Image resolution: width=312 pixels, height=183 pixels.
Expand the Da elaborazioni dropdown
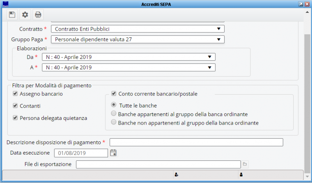pos(209,57)
